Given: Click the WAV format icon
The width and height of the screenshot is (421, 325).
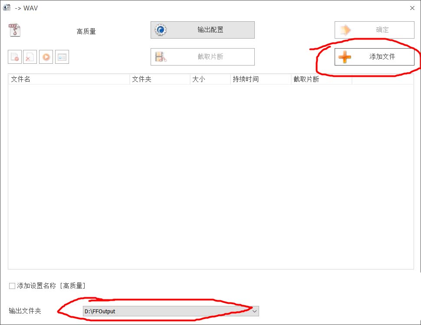Looking at the screenshot, I should 14,30.
